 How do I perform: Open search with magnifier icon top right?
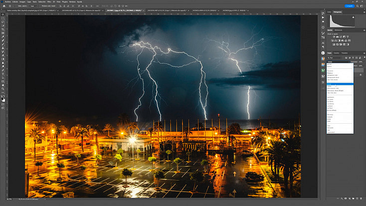[x=358, y=6]
